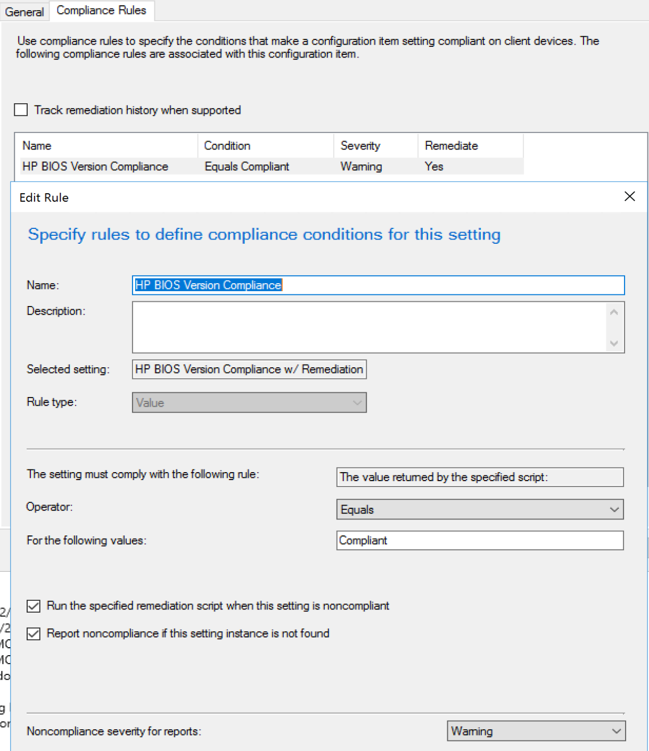The width and height of the screenshot is (649, 751).
Task: Select the Compliance Rules tab
Action: coord(101,11)
